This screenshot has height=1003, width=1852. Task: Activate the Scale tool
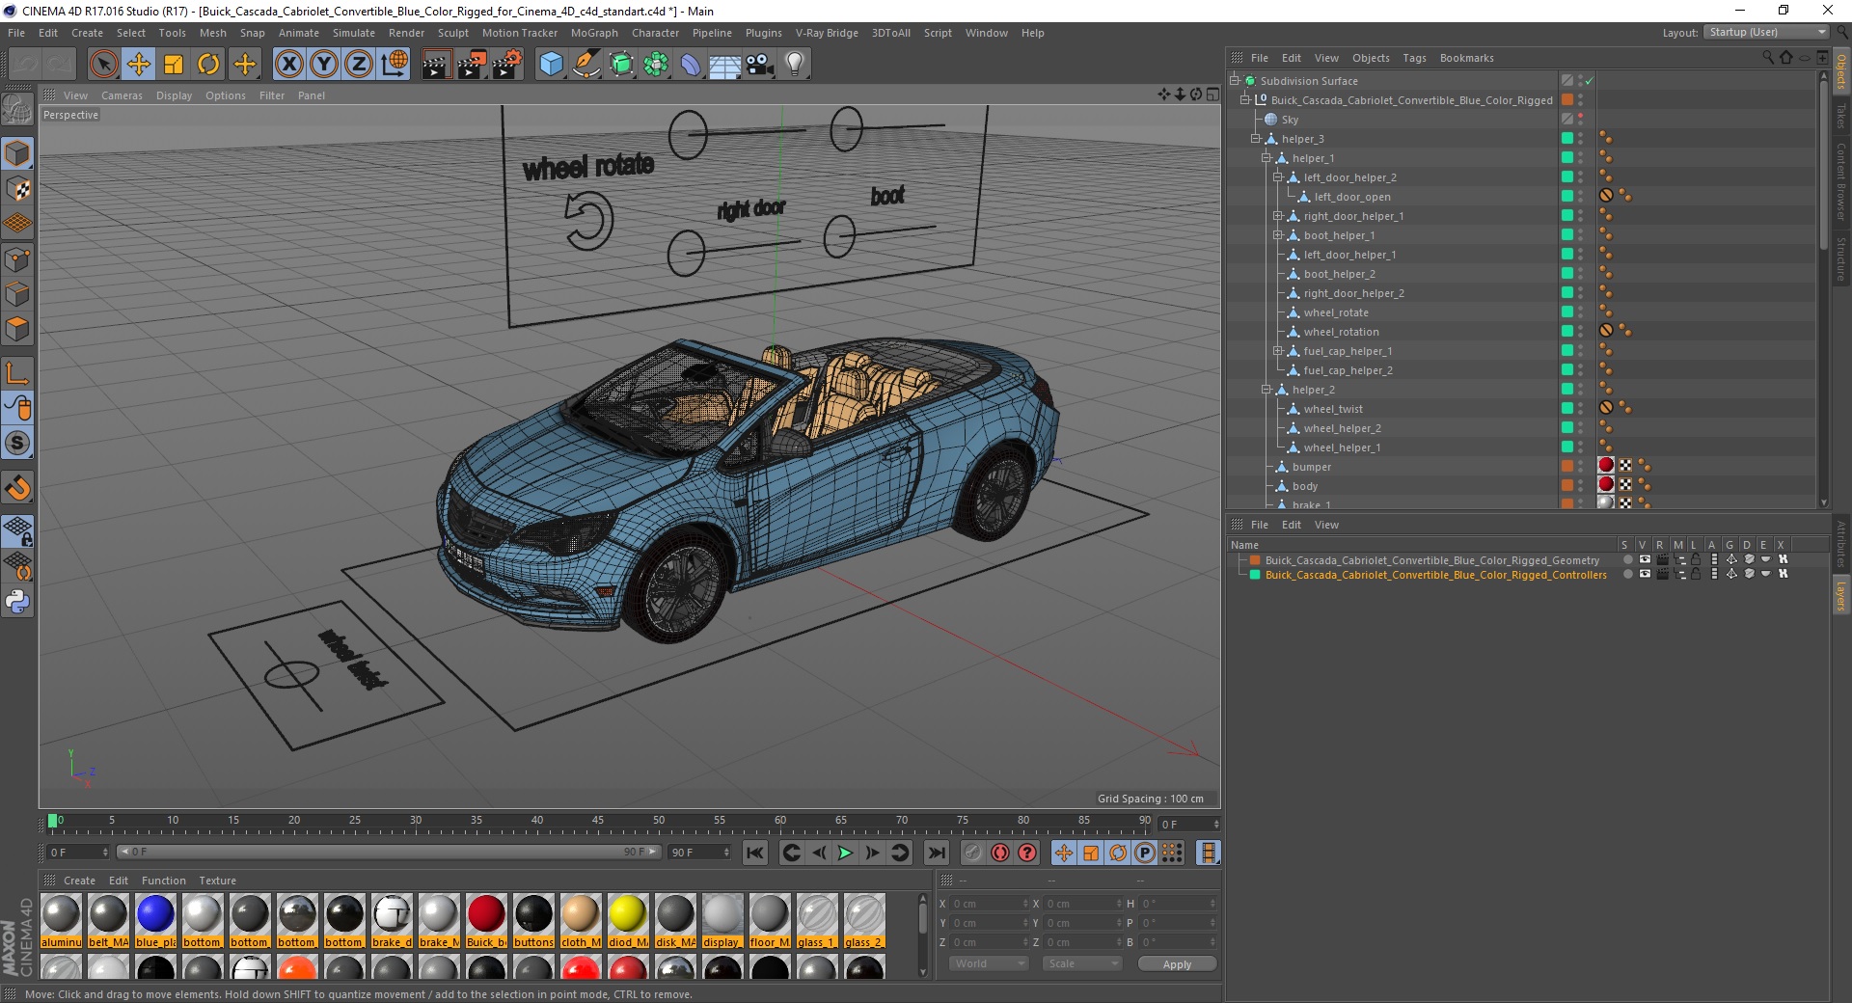point(174,65)
